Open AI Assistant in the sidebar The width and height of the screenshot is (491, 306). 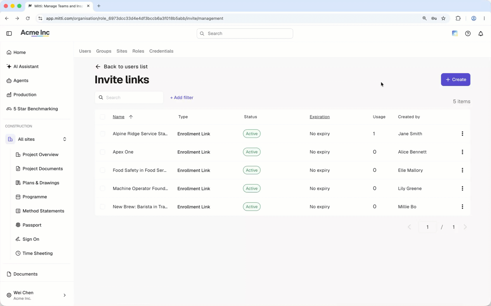click(23, 66)
